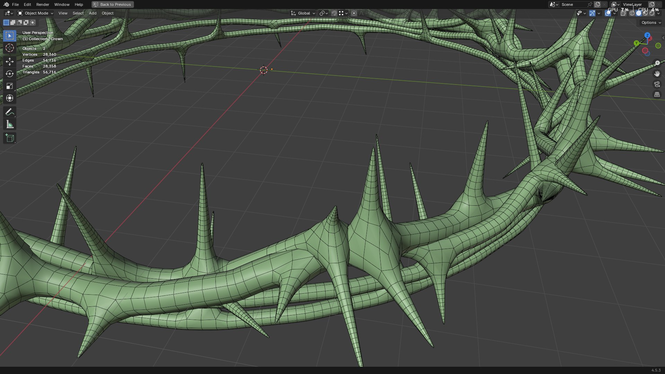The height and width of the screenshot is (374, 665).
Task: Add new view layer with copy icon
Action: pyautogui.click(x=652, y=5)
